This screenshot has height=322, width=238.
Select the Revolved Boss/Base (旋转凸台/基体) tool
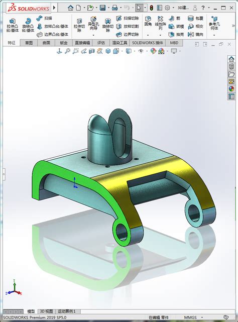(28, 25)
